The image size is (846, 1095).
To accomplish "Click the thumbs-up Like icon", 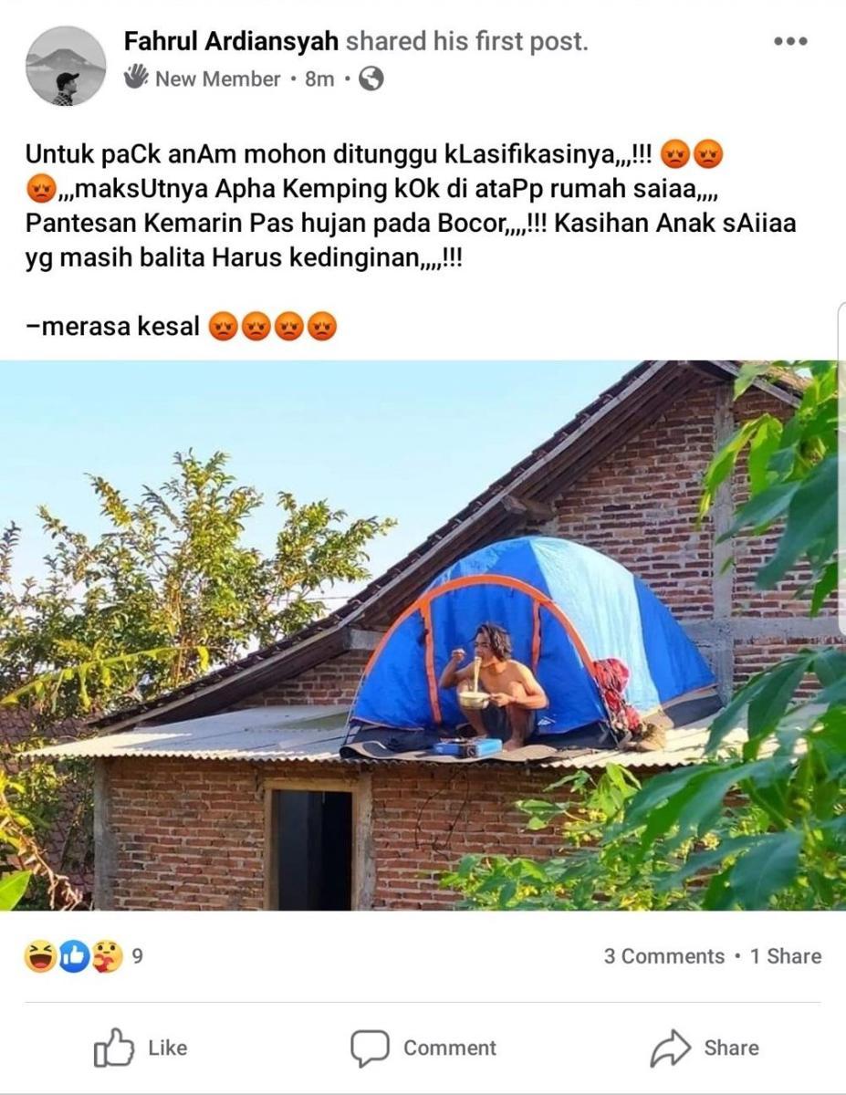I will [114, 1048].
